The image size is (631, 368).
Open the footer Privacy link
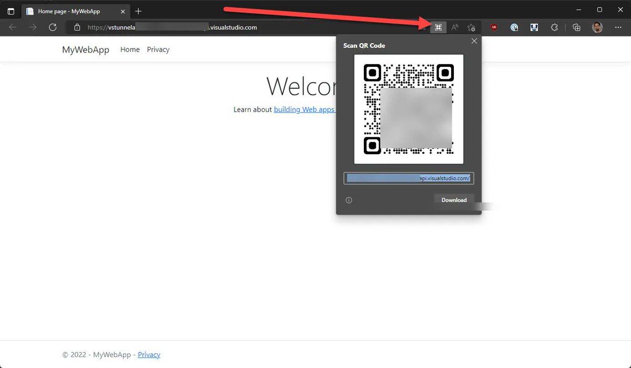click(149, 354)
